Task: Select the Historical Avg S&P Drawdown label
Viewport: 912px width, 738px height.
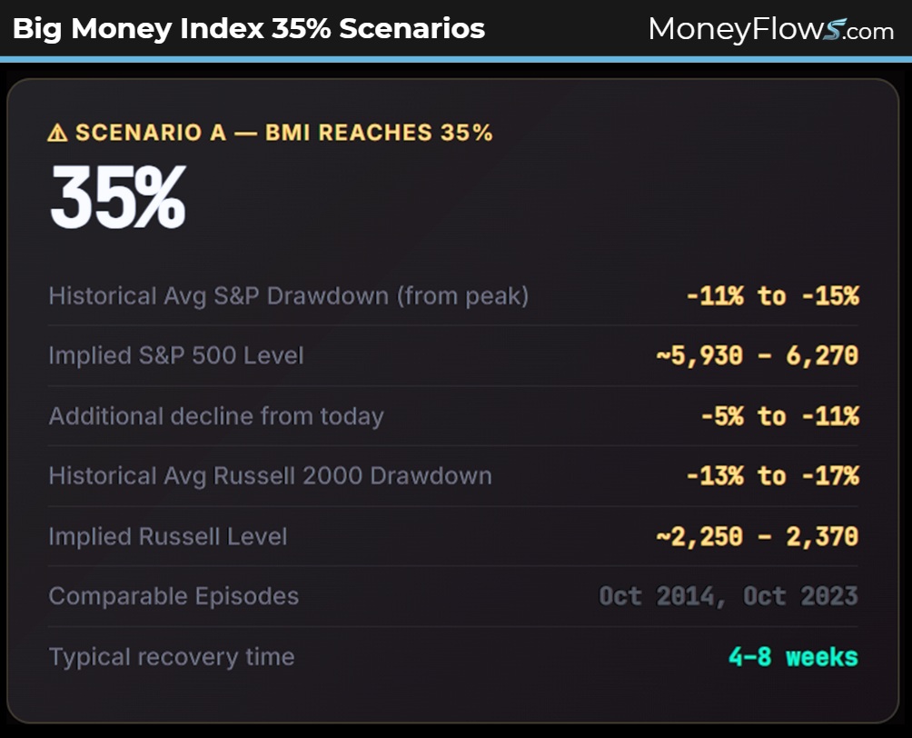Action: click(x=288, y=295)
